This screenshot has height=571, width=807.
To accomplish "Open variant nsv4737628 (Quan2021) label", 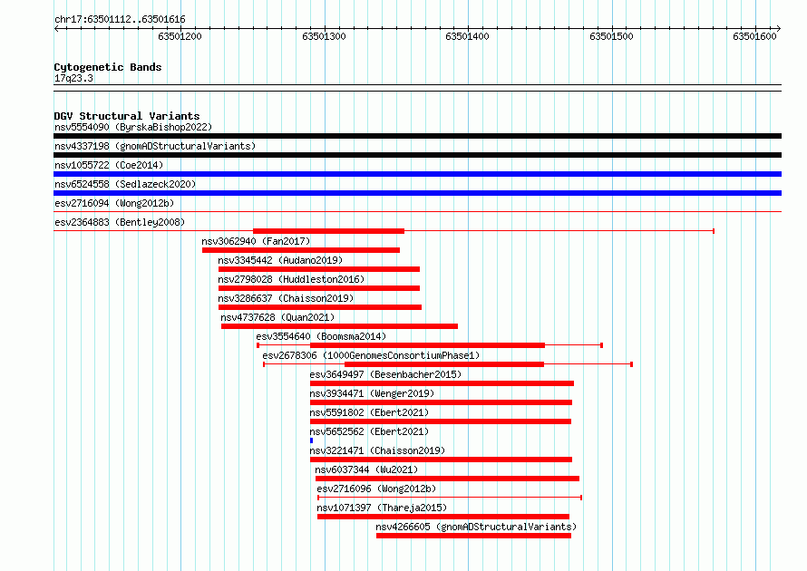I will pos(277,317).
